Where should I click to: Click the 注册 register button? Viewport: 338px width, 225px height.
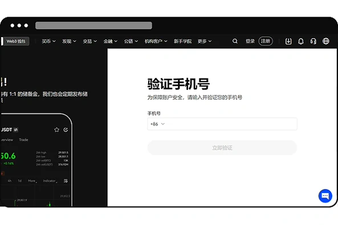pyautogui.click(x=266, y=41)
